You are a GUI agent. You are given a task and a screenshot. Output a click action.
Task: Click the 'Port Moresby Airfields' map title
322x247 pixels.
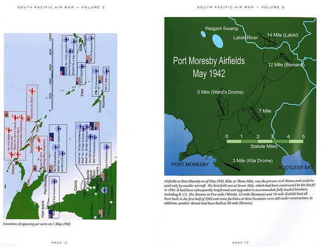point(209,61)
